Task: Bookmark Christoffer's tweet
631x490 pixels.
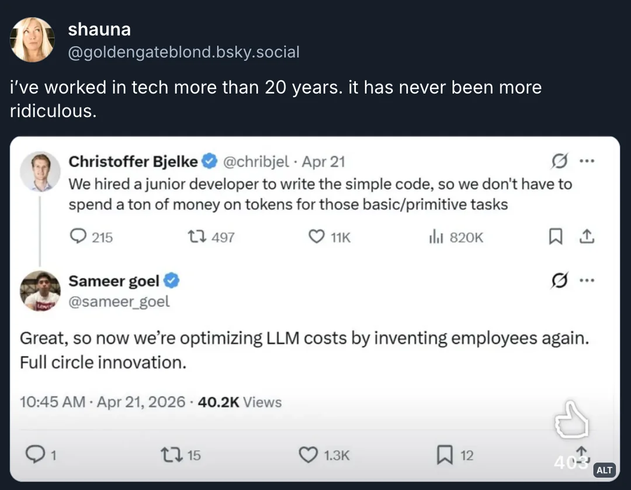Action: pyautogui.click(x=556, y=237)
